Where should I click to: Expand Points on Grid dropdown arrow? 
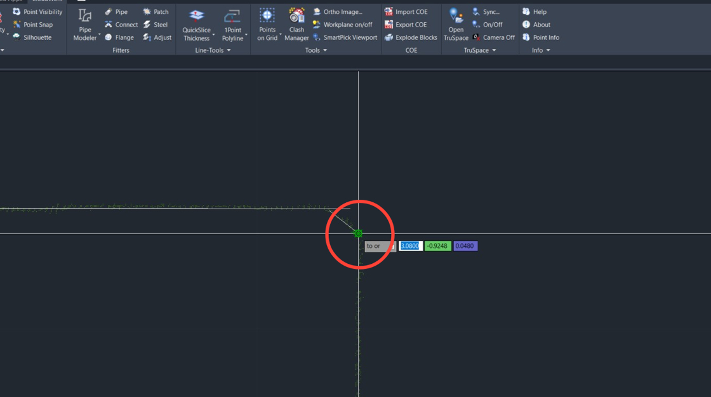pos(280,34)
